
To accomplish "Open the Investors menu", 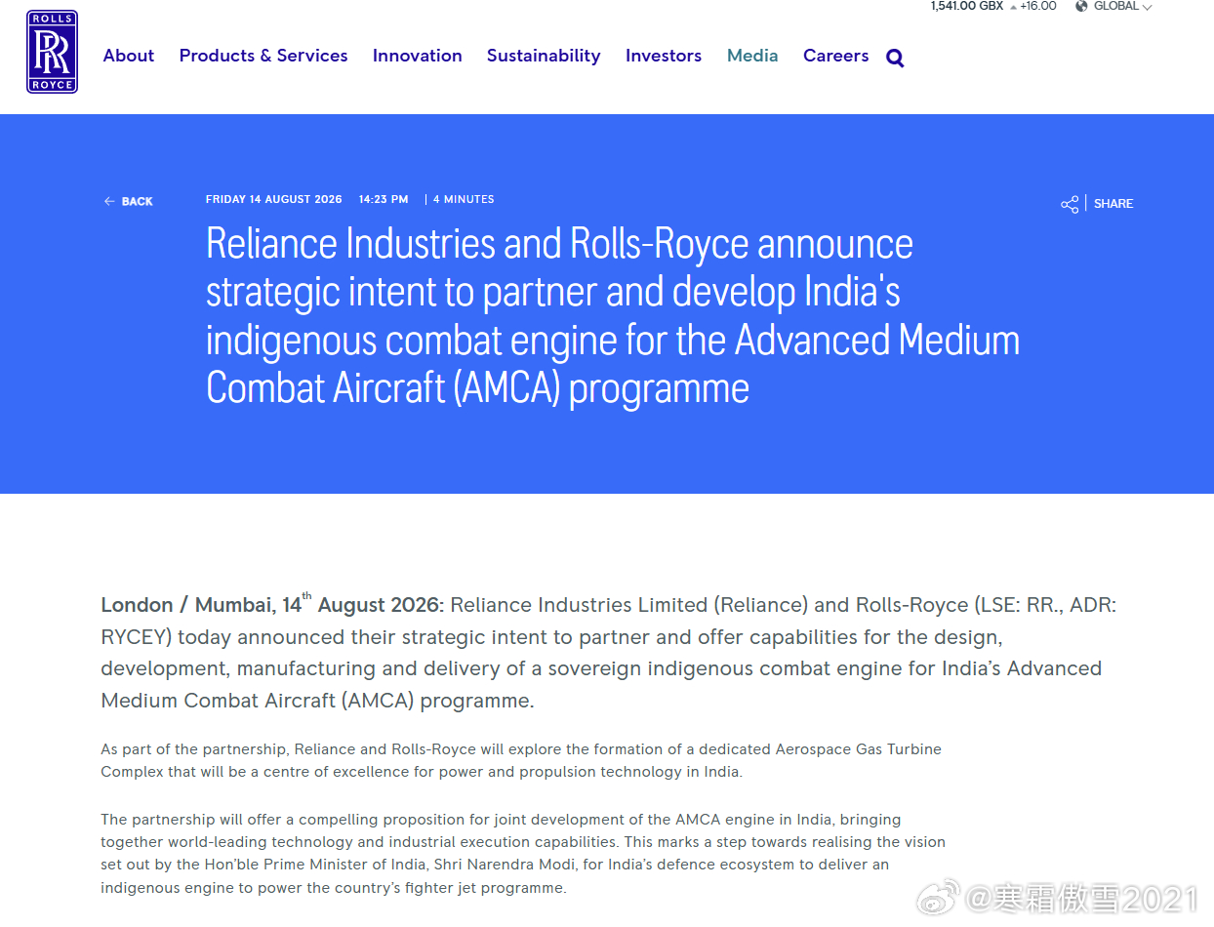I will coord(664,56).
